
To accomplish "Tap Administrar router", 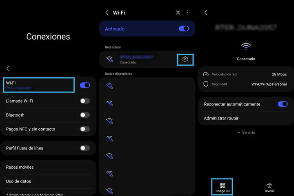I will [221, 118].
